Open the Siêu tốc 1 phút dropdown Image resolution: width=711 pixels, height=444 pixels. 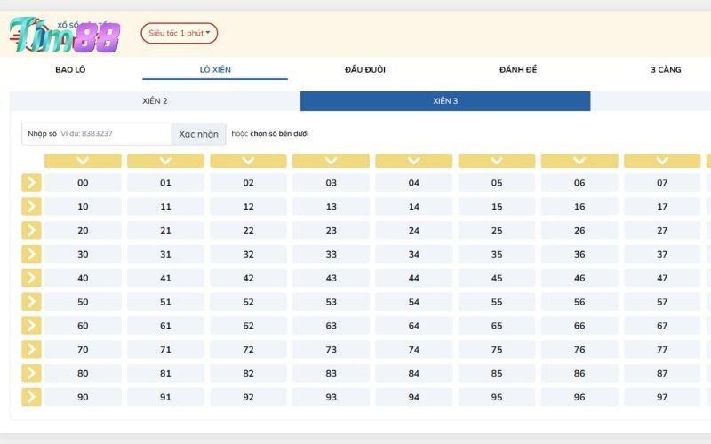click(x=179, y=34)
